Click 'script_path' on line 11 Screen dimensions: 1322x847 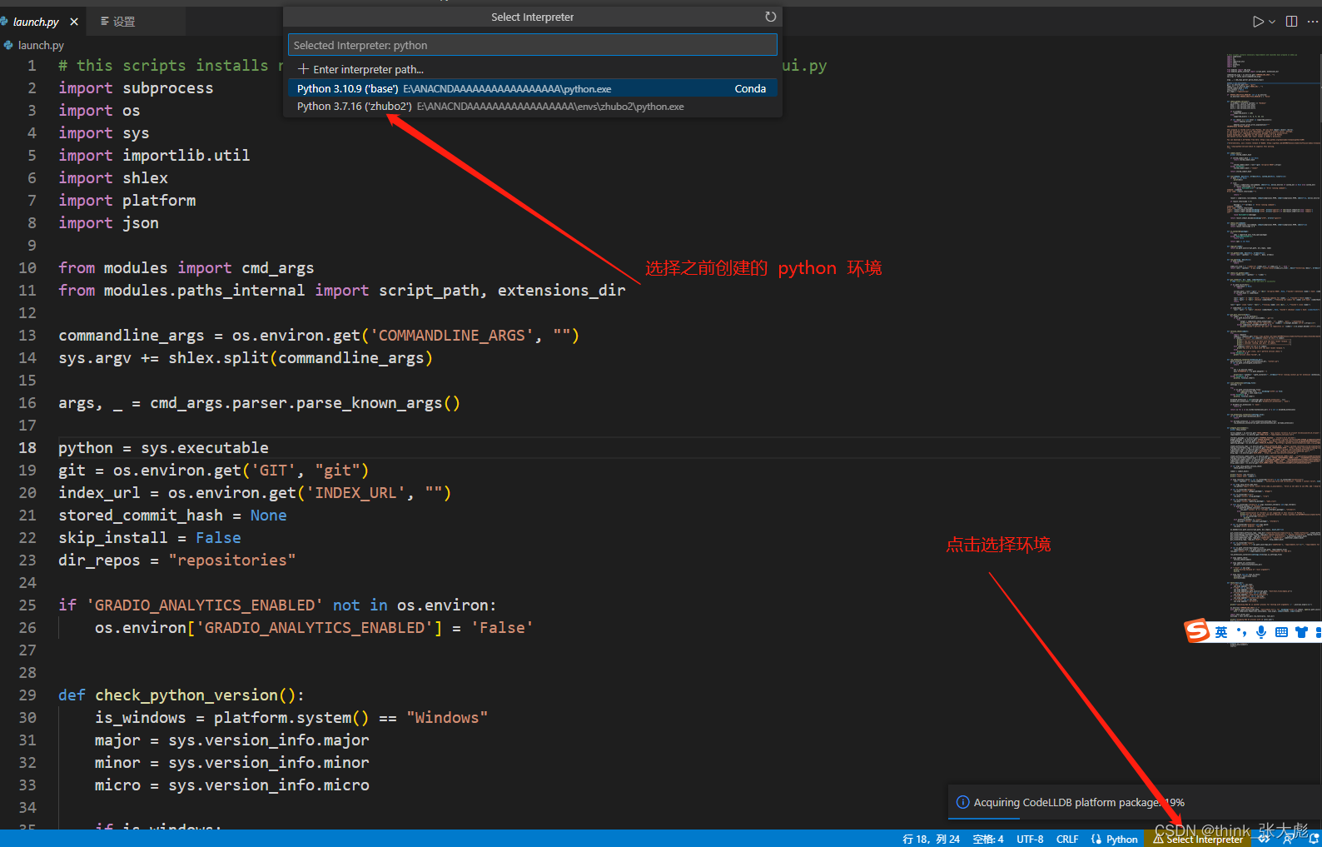[429, 291]
